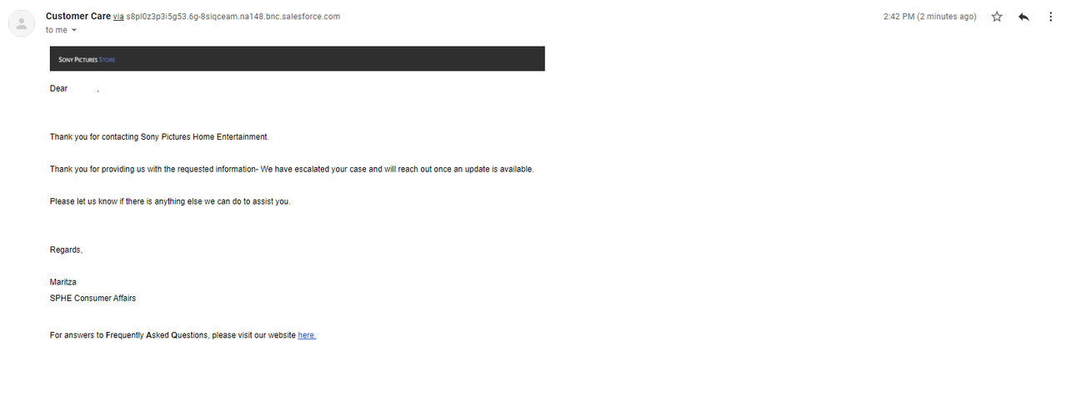Click the "SPHE Consumer Affairs" signature line
Screen dimensions: 1067x401
[x=93, y=298]
